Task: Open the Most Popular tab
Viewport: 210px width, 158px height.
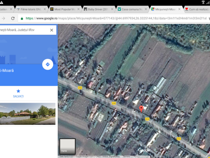Action: (x=65, y=9)
